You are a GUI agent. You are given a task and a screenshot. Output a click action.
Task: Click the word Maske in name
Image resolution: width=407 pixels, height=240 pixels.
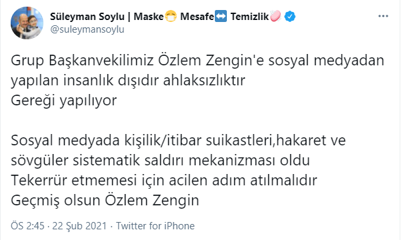click(149, 17)
